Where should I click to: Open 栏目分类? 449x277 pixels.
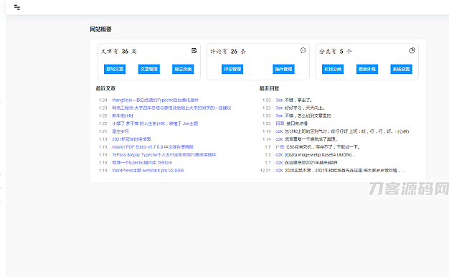[333, 69]
